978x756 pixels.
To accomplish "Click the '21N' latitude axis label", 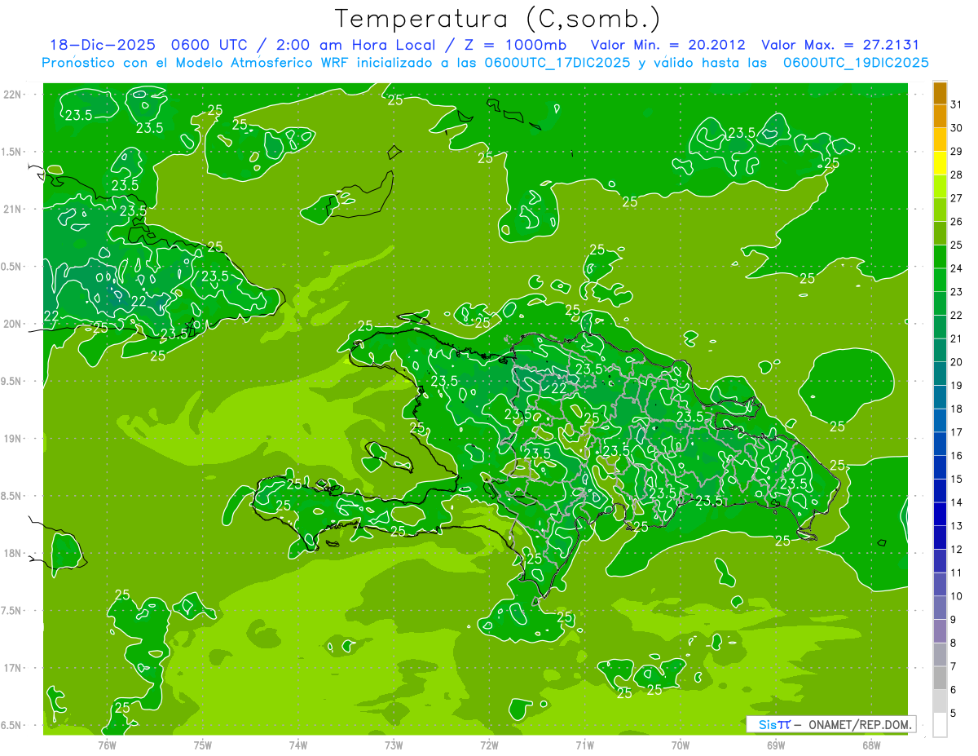I will pyautogui.click(x=12, y=209).
